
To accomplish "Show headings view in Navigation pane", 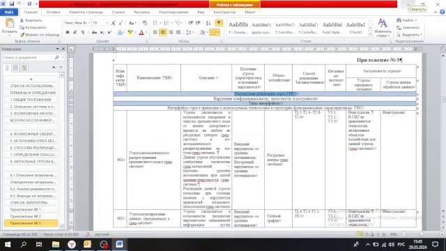I will coord(8,68).
